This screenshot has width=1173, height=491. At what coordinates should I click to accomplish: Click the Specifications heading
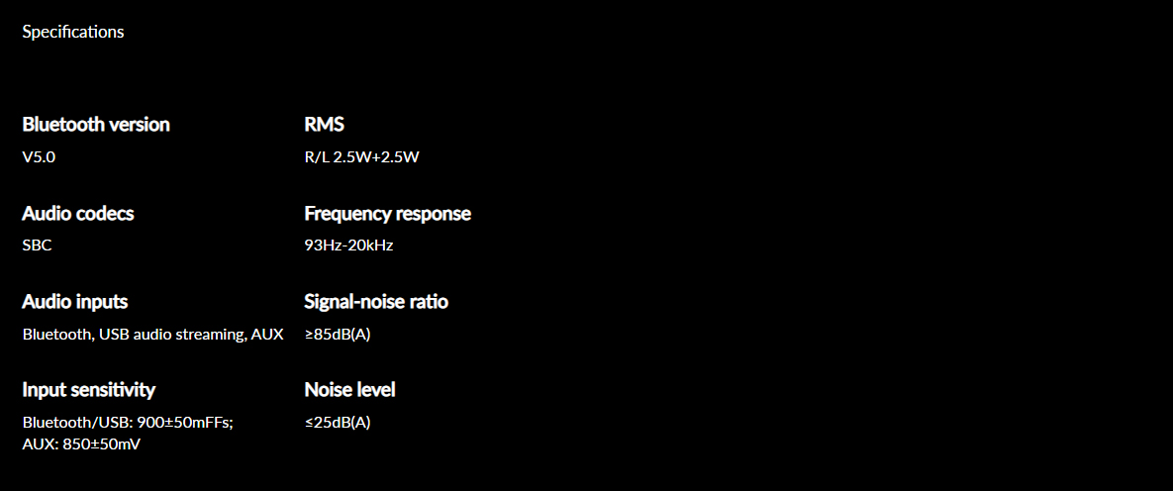73,33
